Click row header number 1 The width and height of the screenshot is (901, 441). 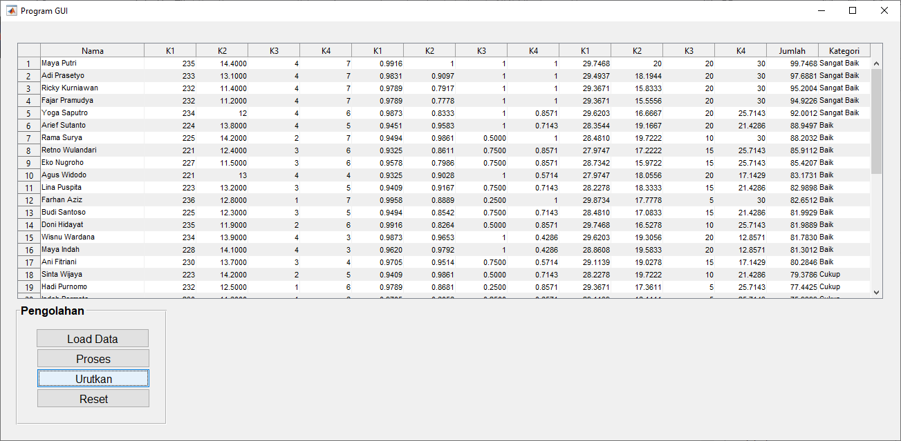point(28,63)
